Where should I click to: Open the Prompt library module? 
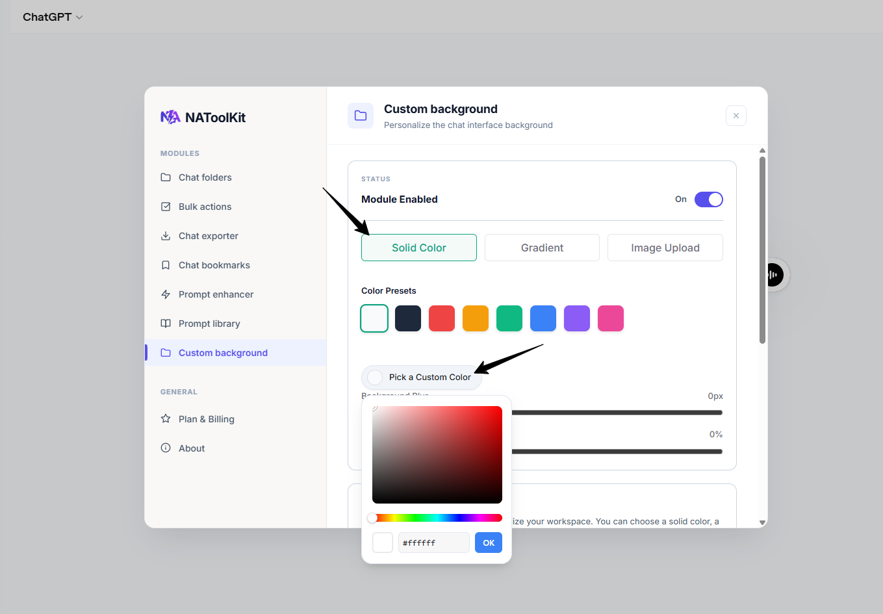(235, 324)
